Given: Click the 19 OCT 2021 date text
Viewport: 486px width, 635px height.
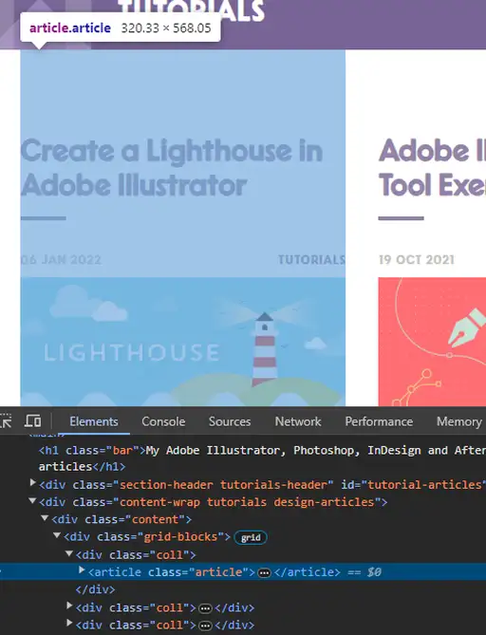Looking at the screenshot, I should (x=417, y=259).
